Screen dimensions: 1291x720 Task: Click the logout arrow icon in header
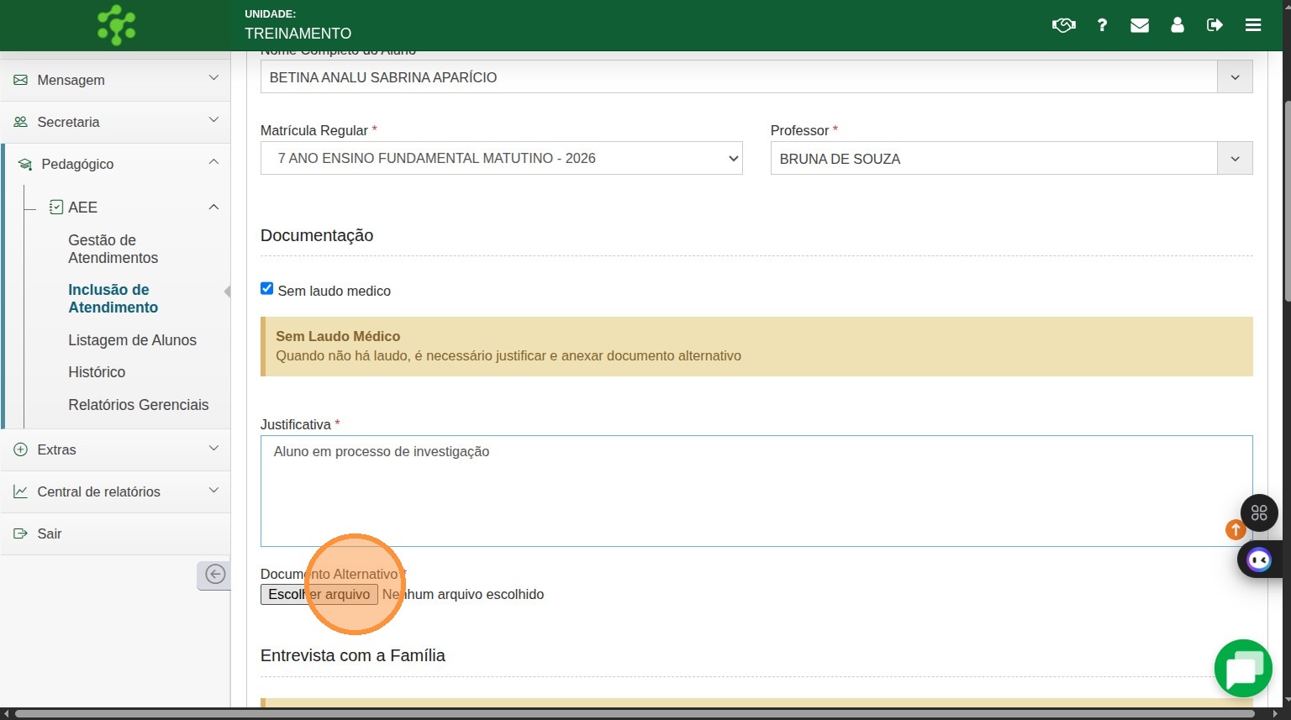[1215, 25]
